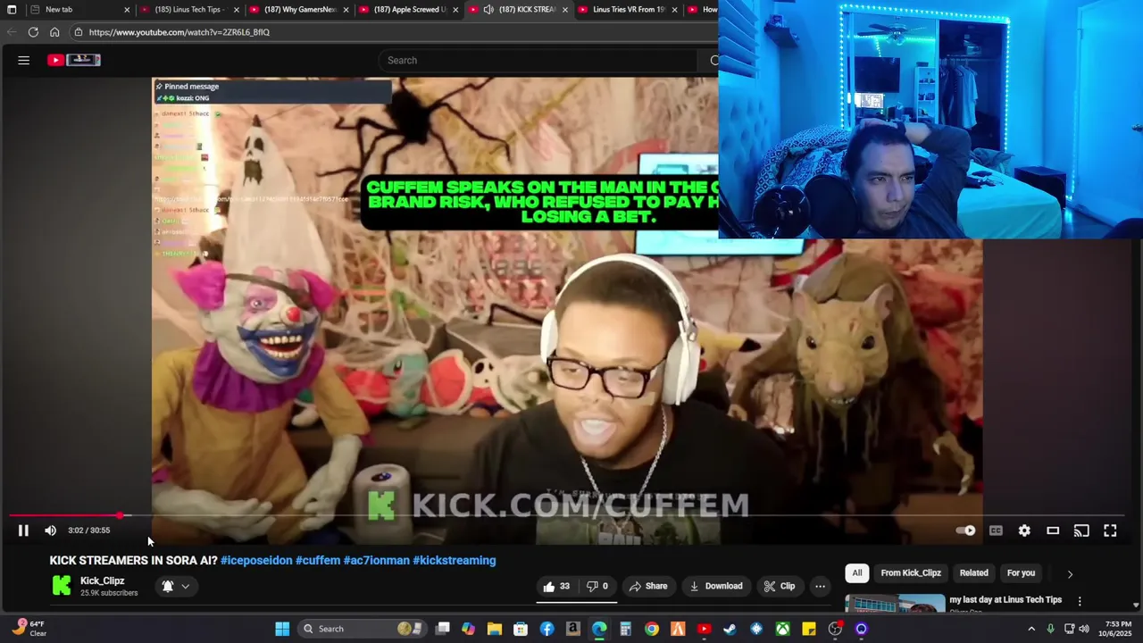Open Facebook from the taskbar
This screenshot has width=1143, height=643.
pyautogui.click(x=546, y=629)
